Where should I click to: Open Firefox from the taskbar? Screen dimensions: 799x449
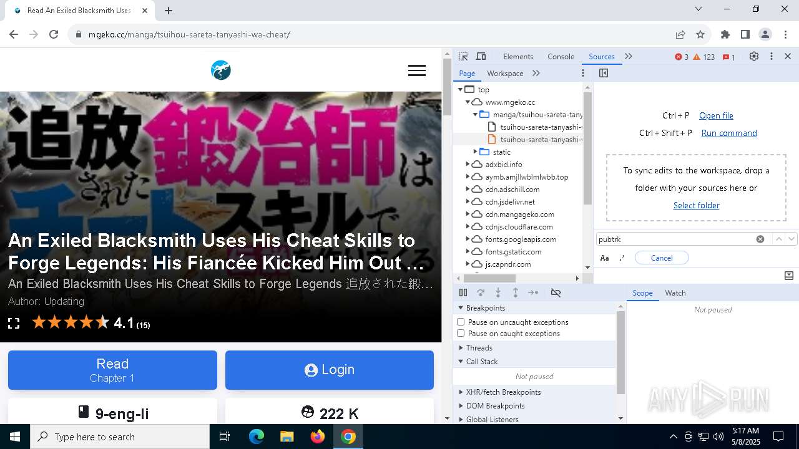click(x=318, y=437)
